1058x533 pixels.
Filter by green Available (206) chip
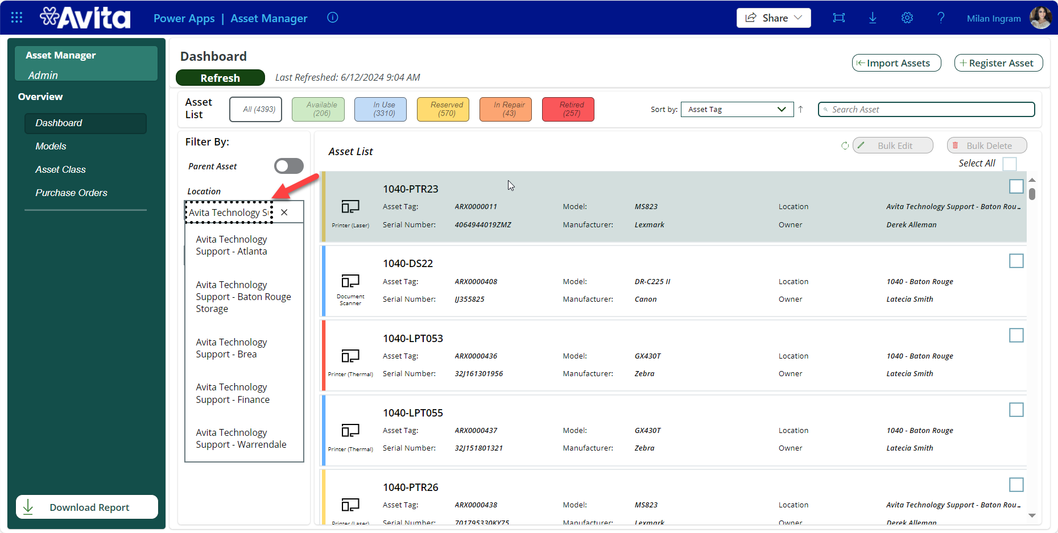(x=319, y=109)
